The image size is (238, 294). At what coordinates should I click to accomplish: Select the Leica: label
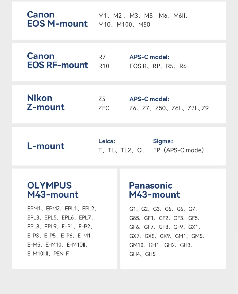pyautogui.click(x=107, y=141)
